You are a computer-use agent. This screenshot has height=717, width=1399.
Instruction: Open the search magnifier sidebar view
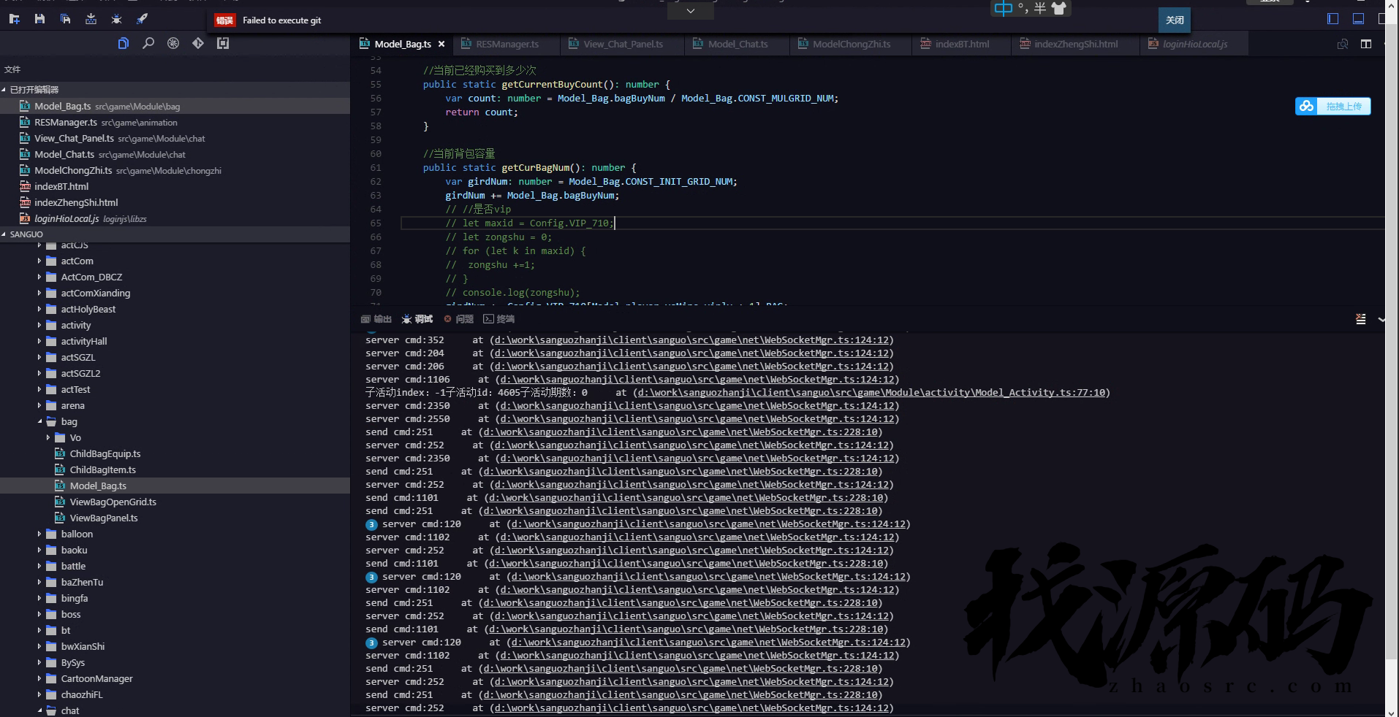click(x=148, y=43)
